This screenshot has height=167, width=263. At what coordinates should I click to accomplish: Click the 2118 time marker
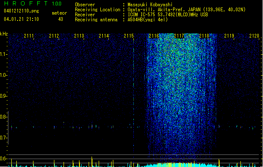point(204,36)
